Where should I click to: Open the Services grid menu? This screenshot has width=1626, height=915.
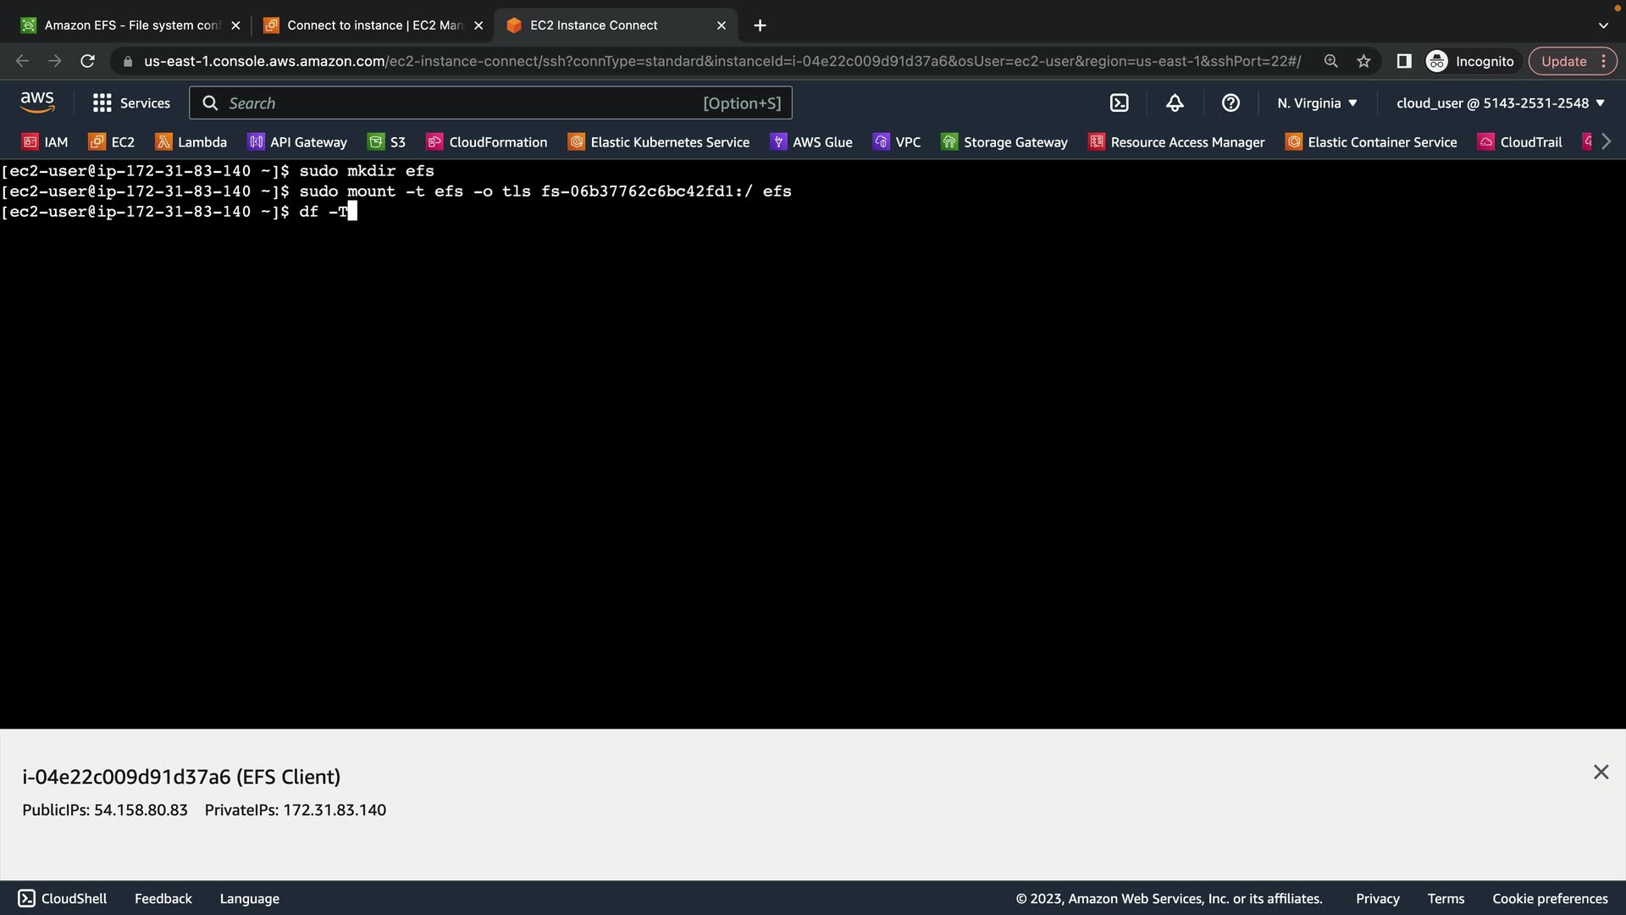[131, 103]
